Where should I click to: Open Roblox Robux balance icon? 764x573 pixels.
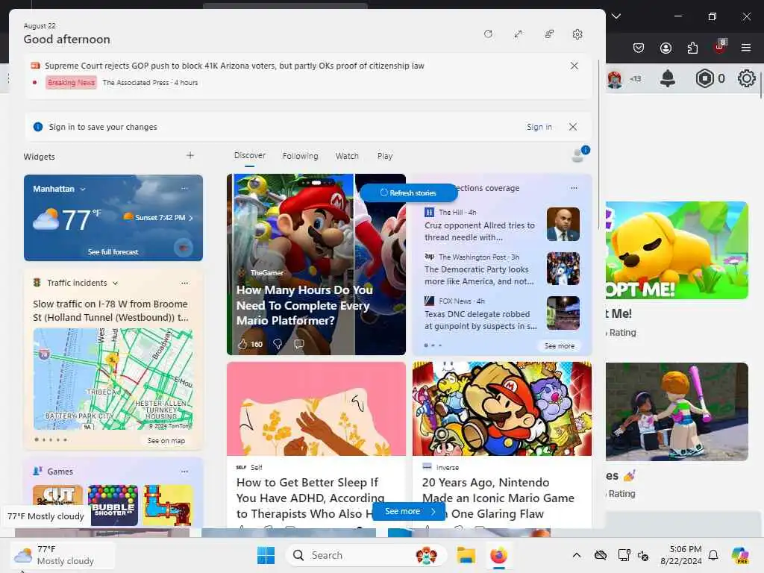pyautogui.click(x=704, y=78)
